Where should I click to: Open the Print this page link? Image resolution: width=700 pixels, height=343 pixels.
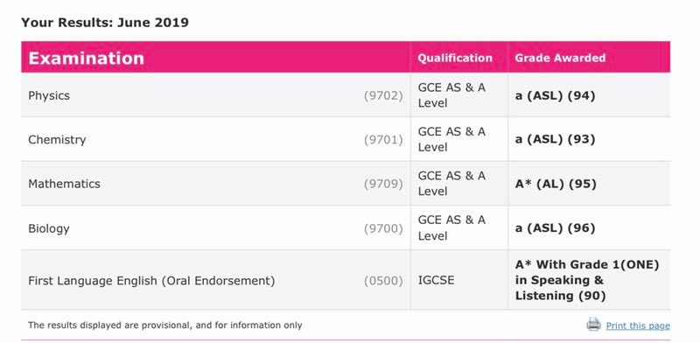(x=638, y=325)
